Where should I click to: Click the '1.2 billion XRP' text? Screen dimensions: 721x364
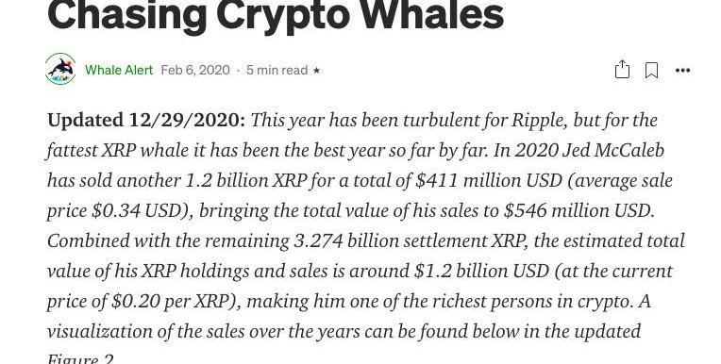(x=246, y=181)
